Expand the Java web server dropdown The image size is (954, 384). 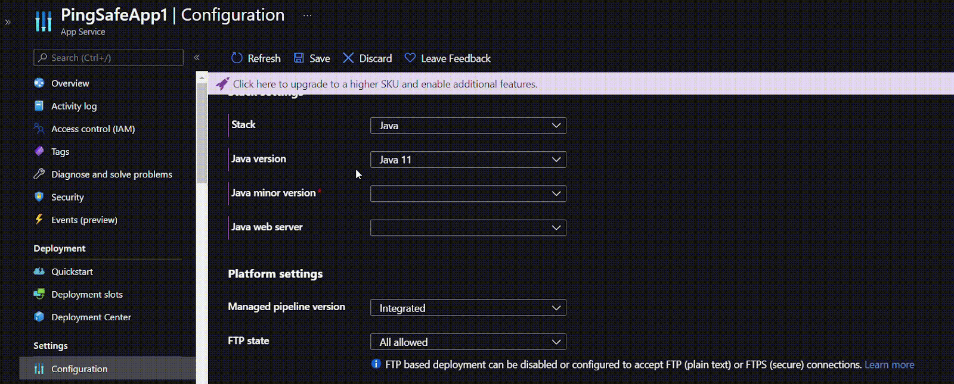pos(468,227)
